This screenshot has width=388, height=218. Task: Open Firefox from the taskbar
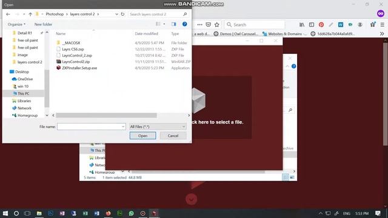coord(108,213)
